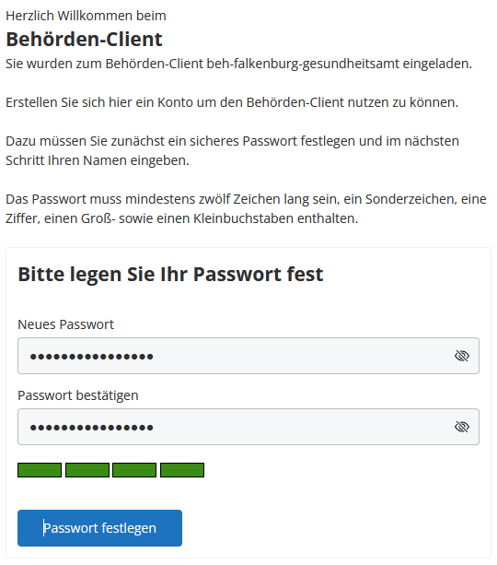The image size is (497, 565).
Task: Click the Passwort bestätigen label
Action: tap(77, 395)
